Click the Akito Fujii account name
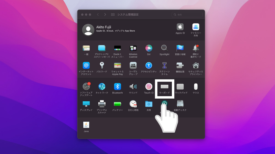Image resolution: width=275 pixels, height=154 pixels. click(103, 27)
